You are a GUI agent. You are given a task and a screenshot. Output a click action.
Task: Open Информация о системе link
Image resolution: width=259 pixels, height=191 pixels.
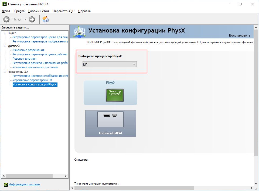point(24,185)
